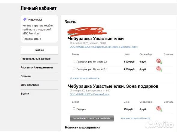Download e-ticket for Партер А место 32
The width and height of the screenshot is (177, 132).
[x=159, y=61]
